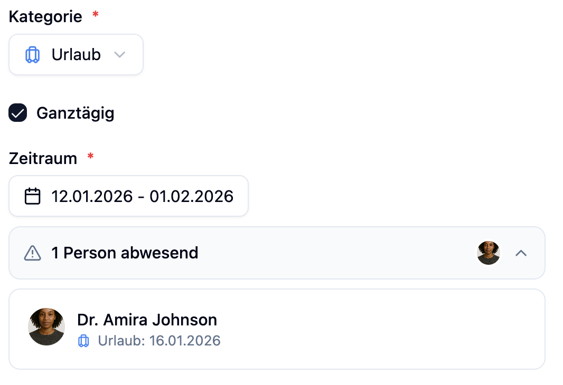
Task: Click the chevron arrow of the Kategorie dropdown
Action: coord(120,55)
